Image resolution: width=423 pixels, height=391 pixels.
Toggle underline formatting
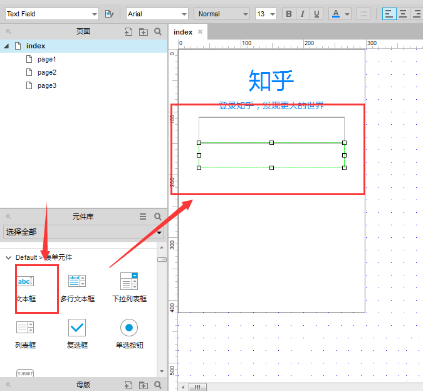(x=316, y=14)
